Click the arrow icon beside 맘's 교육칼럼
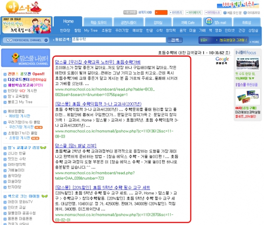 5,97
